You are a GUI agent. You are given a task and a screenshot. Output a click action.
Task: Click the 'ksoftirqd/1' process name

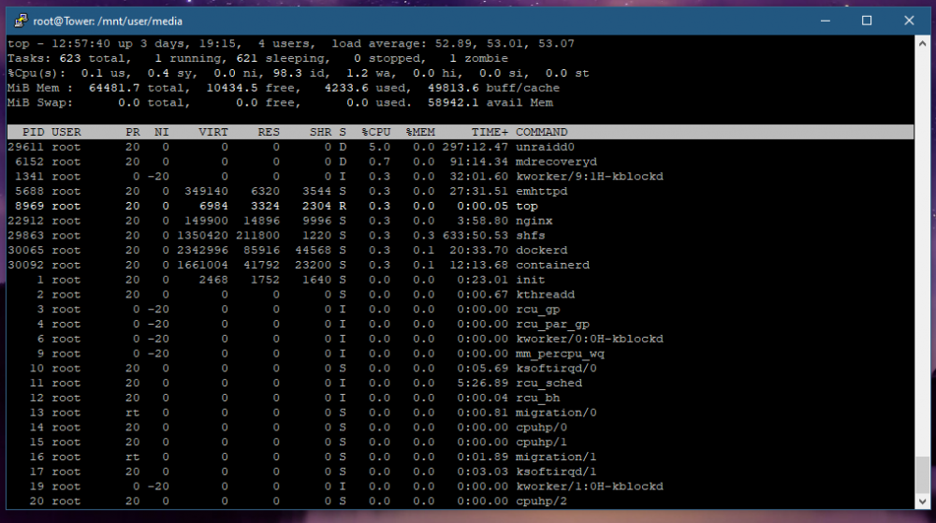[x=556, y=472]
